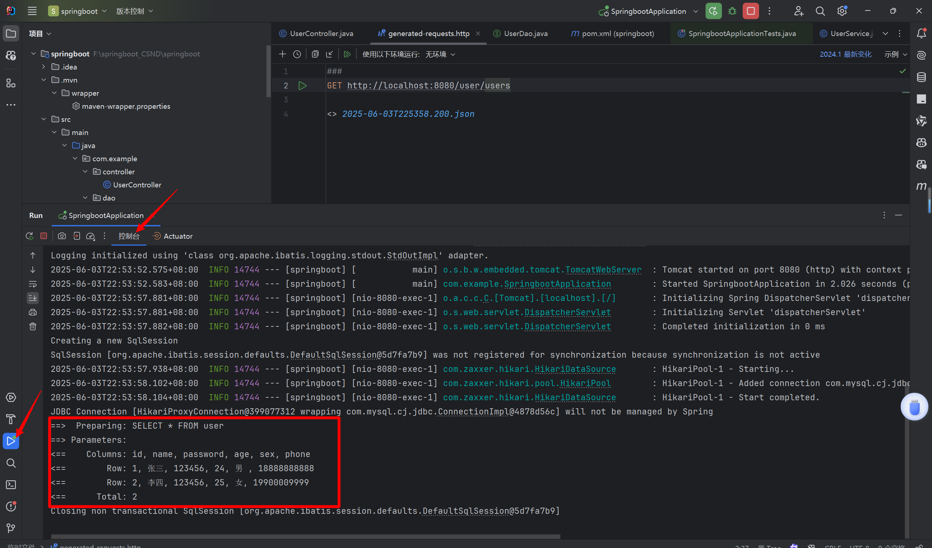This screenshot has height=548, width=932.
Task: Click the Maven tool window icon
Action: [921, 186]
